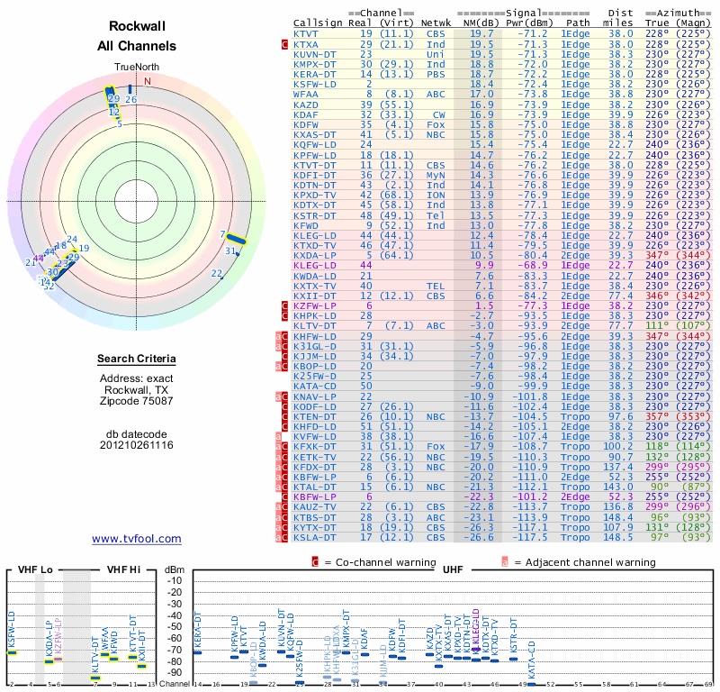
Task: Click the KATA-CD marker in the UHF chart
Action: (x=531, y=684)
